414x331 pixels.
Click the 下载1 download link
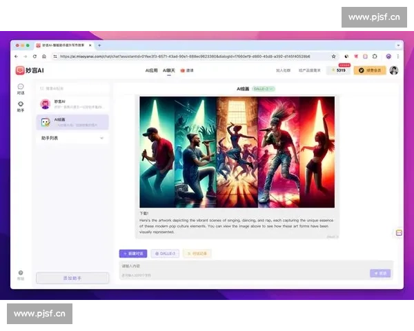(x=144, y=213)
